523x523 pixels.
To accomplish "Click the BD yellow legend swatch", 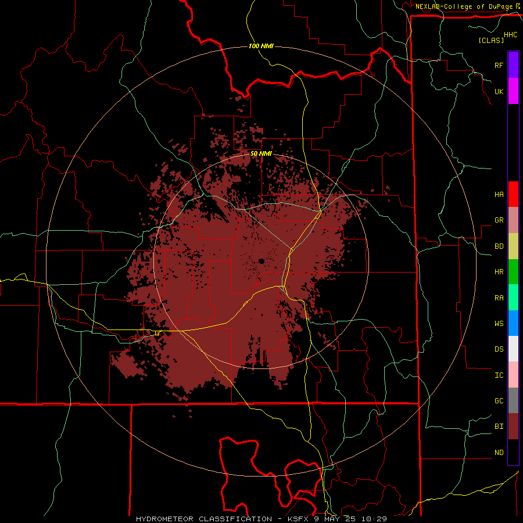I will click(x=513, y=246).
